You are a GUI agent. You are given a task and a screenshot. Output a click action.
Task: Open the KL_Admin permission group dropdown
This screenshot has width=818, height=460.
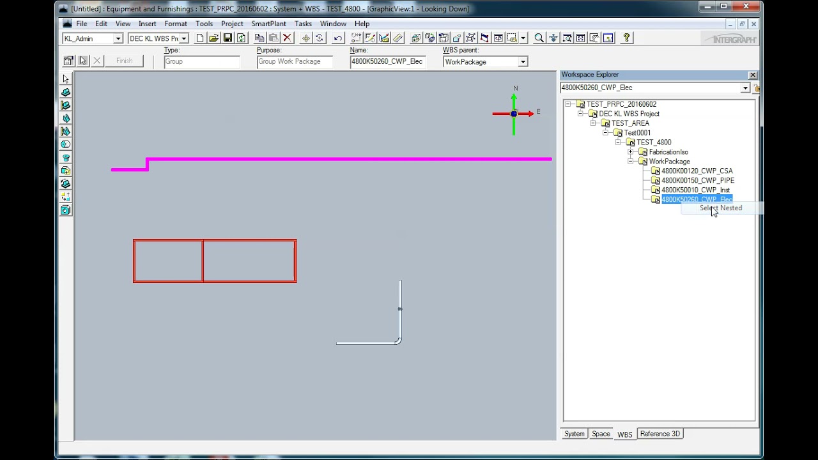(118, 38)
